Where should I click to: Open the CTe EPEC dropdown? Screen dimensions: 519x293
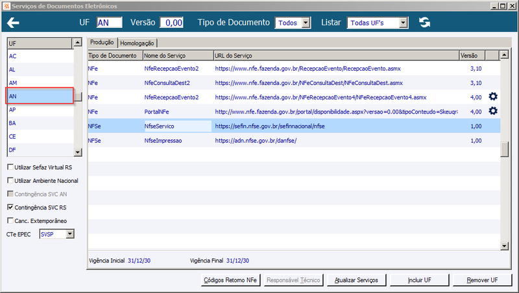pyautogui.click(x=70, y=234)
